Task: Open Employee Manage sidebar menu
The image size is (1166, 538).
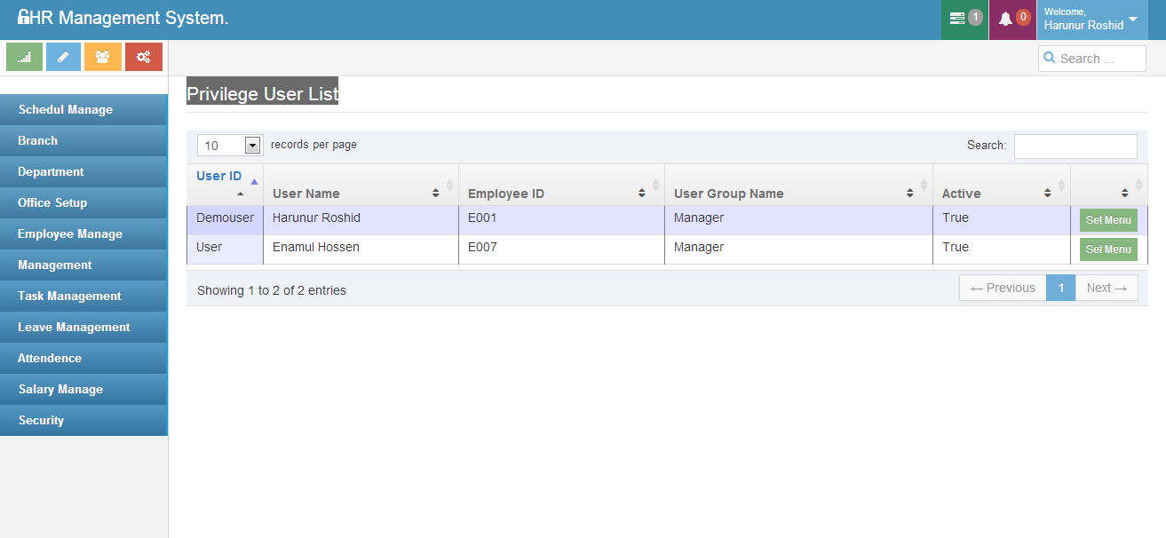Action: (x=70, y=234)
